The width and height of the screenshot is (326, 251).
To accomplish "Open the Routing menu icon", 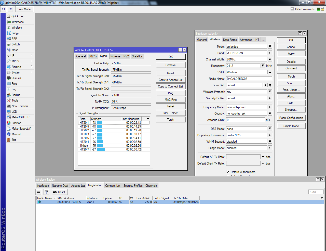I will pyautogui.click(x=9, y=67).
